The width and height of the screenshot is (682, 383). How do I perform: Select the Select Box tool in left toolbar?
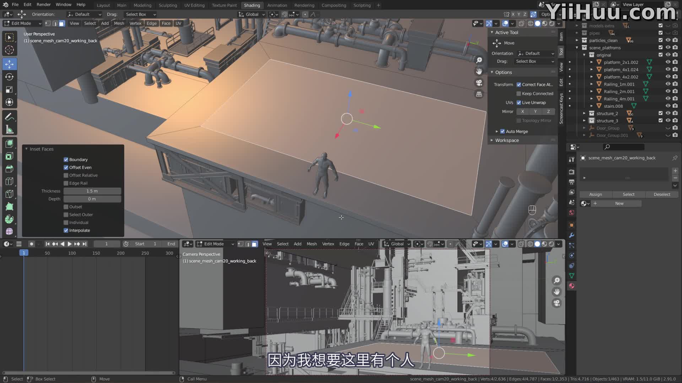coord(10,37)
